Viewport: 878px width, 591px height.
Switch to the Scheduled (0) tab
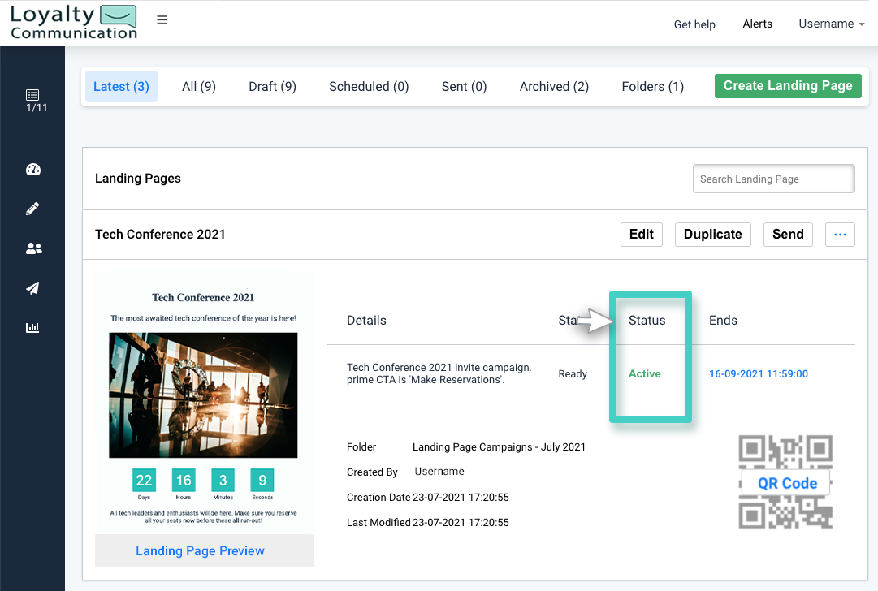[x=369, y=87]
